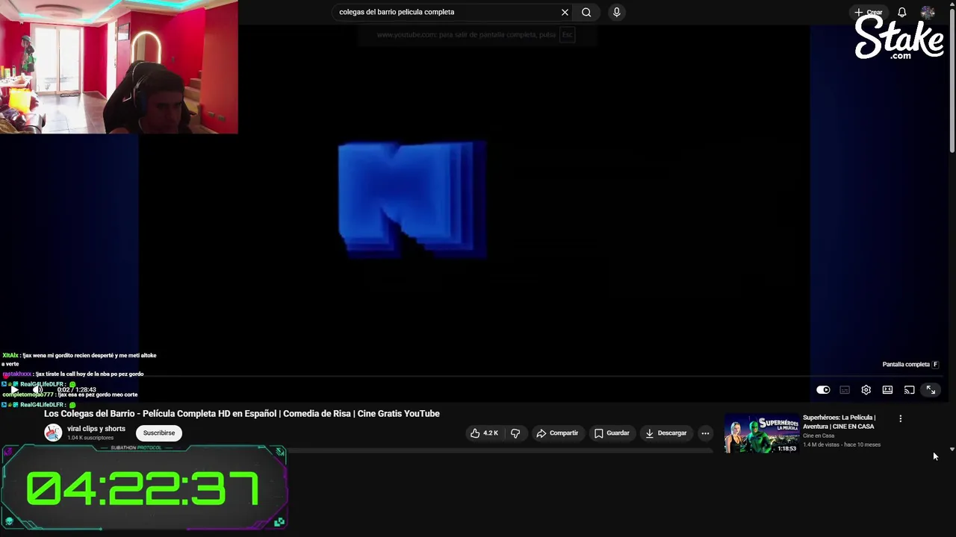
Task: Open 'Superhéroes: La Película' video title
Action: pyautogui.click(x=839, y=422)
